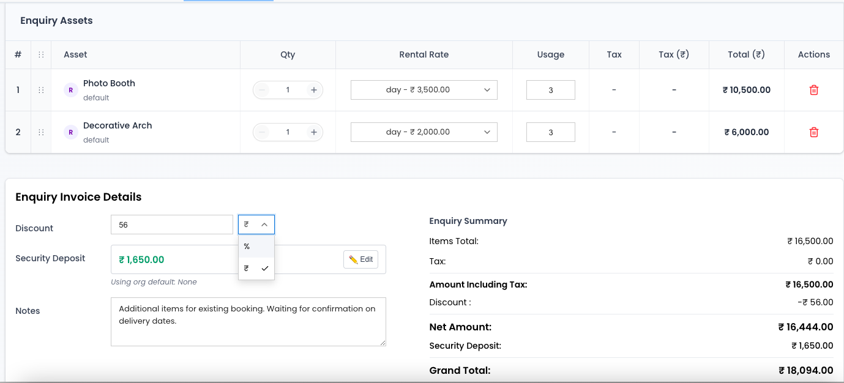Click the pencil icon on the Edit button
The height and width of the screenshot is (383, 844).
coord(354,259)
